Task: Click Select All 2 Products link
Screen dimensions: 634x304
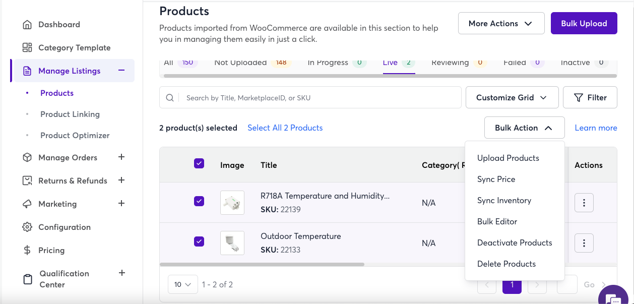Action: click(285, 128)
